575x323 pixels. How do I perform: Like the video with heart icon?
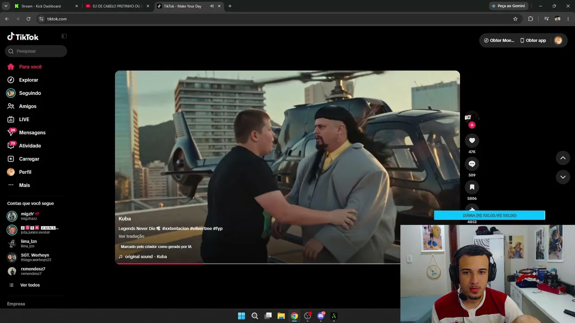coord(472,140)
